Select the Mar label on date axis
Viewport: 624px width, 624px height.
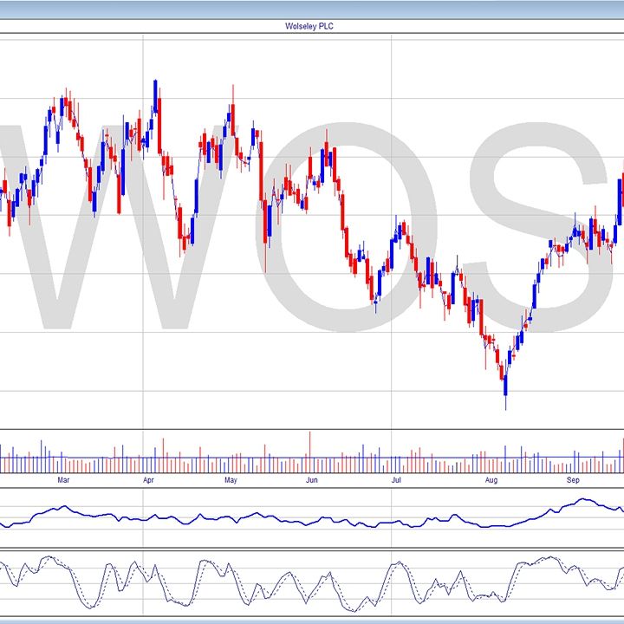pyautogui.click(x=62, y=479)
